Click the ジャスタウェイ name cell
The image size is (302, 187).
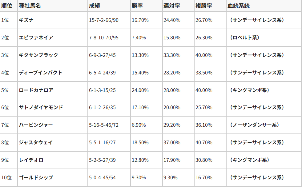pos(36,142)
